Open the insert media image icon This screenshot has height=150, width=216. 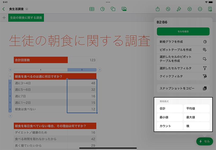124,9
